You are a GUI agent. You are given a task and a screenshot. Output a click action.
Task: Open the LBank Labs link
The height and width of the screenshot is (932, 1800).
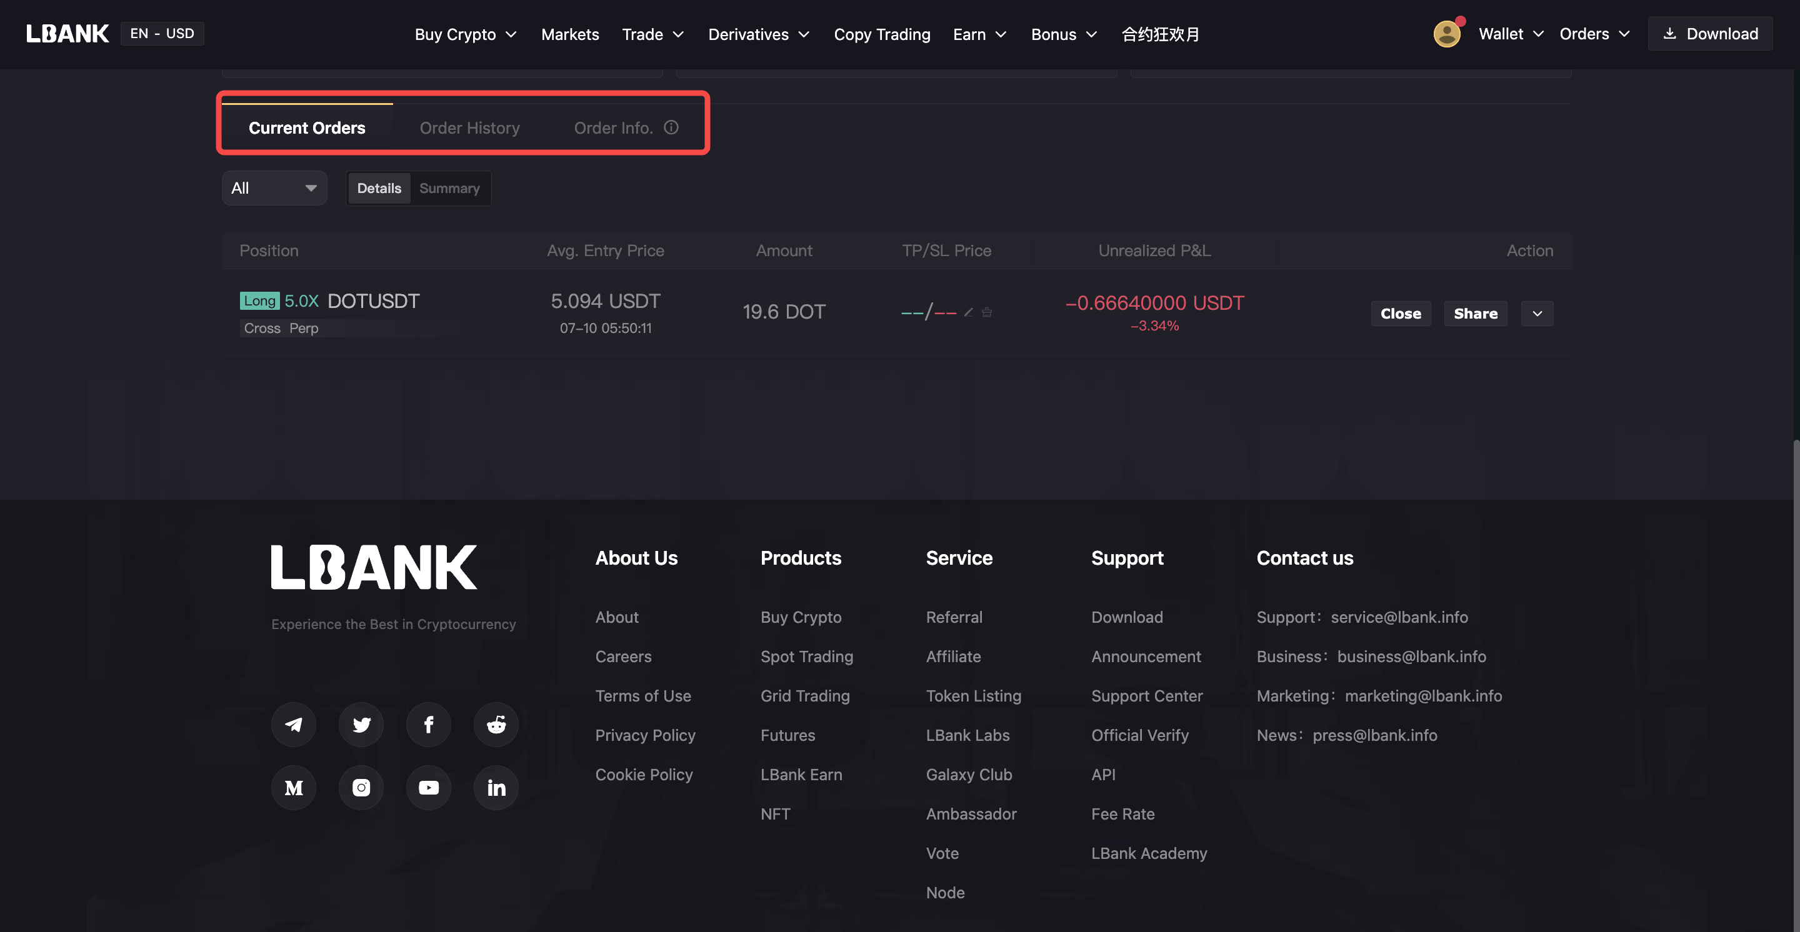[x=967, y=735]
